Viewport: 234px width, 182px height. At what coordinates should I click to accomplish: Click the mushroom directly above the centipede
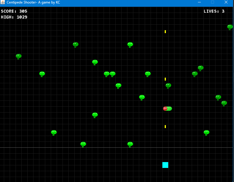click(168, 86)
